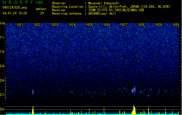182x115 pixels.
Task: Click the yellow intensity peak before 1022
Action: [x=33, y=110]
